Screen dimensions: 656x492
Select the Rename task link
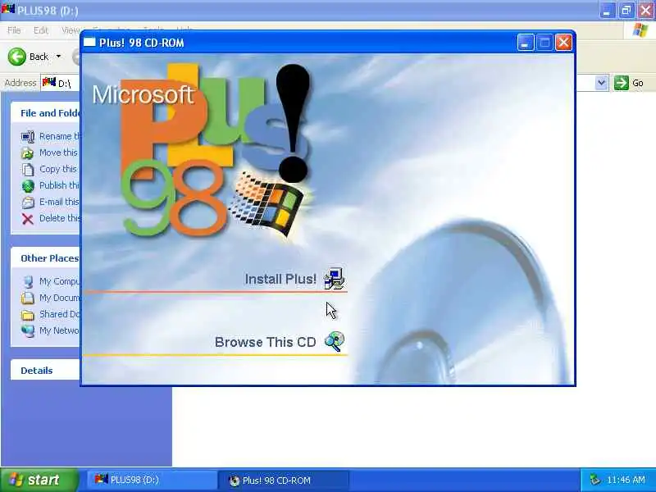pyautogui.click(x=59, y=136)
